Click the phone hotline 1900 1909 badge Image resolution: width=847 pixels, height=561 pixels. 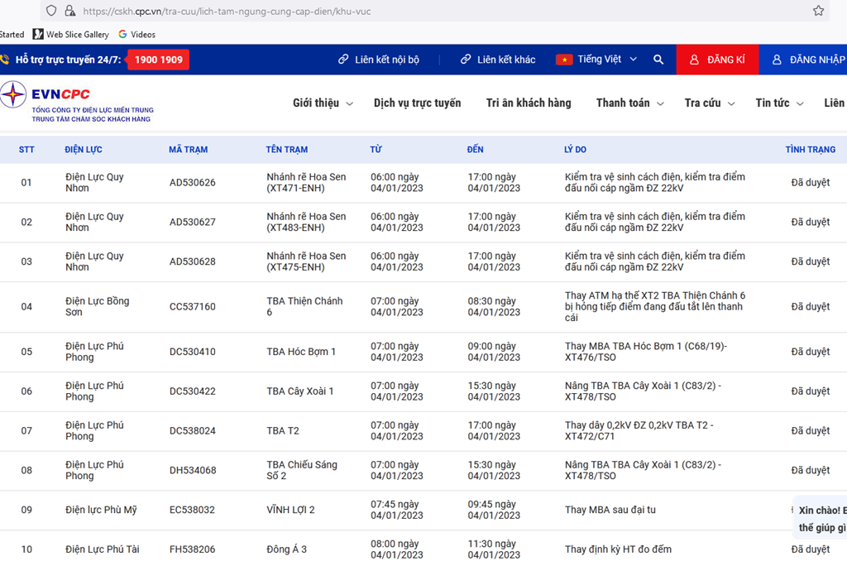pos(158,60)
